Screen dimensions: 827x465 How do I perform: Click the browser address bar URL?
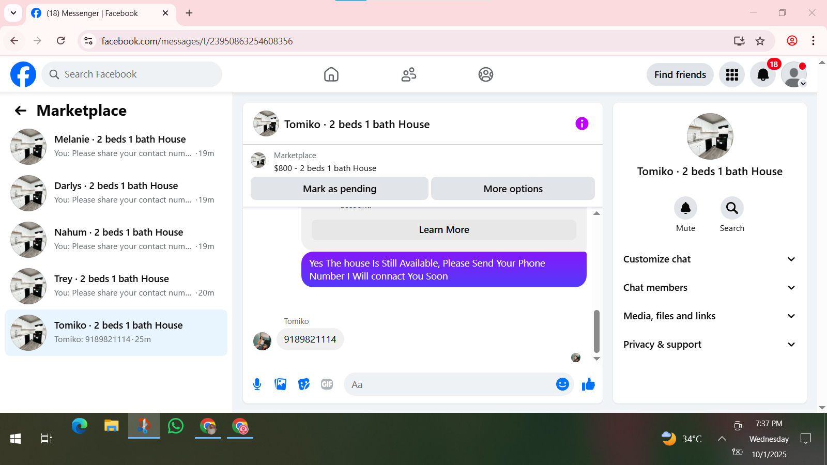[197, 41]
